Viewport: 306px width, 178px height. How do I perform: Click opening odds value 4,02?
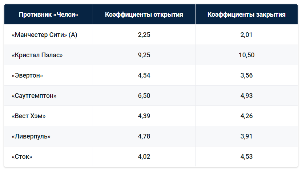(144, 157)
